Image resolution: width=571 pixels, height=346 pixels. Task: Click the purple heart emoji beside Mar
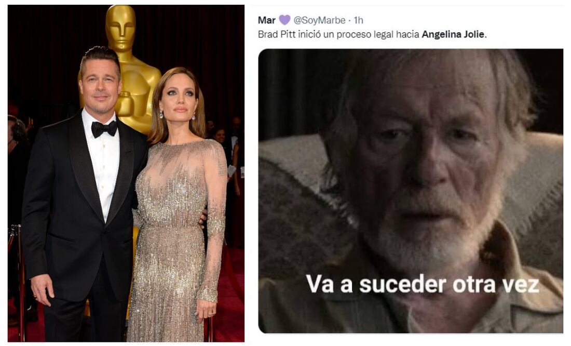pyautogui.click(x=284, y=20)
